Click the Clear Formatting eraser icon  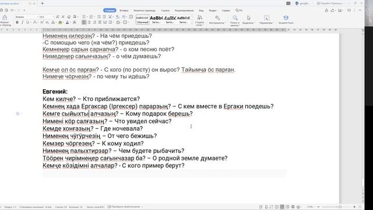pos(69,17)
